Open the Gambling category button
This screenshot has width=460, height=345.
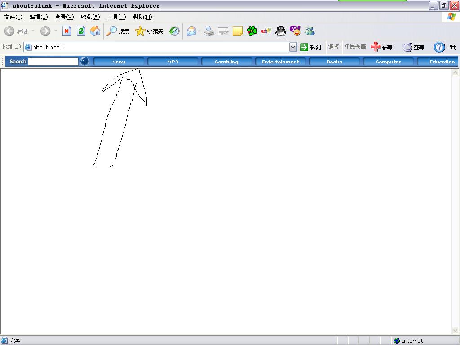click(x=226, y=62)
